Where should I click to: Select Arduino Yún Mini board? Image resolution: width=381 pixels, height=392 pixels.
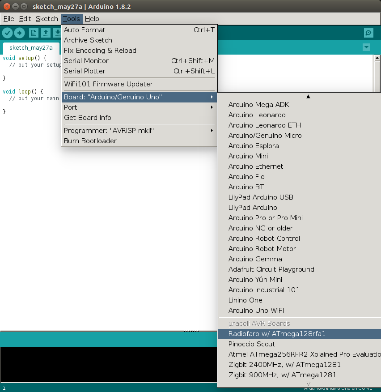(x=299, y=280)
